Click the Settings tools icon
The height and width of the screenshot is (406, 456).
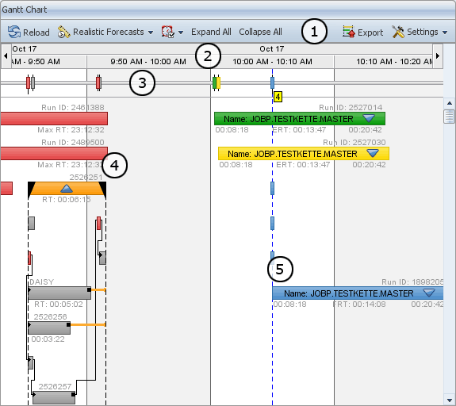[398, 32]
